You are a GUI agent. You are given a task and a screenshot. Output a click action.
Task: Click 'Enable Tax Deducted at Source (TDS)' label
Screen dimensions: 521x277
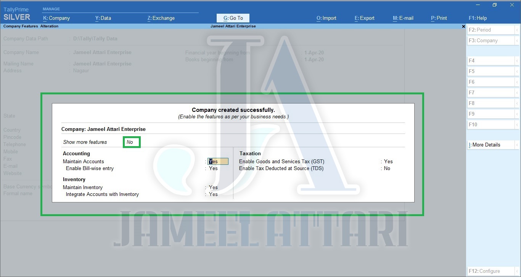[281, 168]
